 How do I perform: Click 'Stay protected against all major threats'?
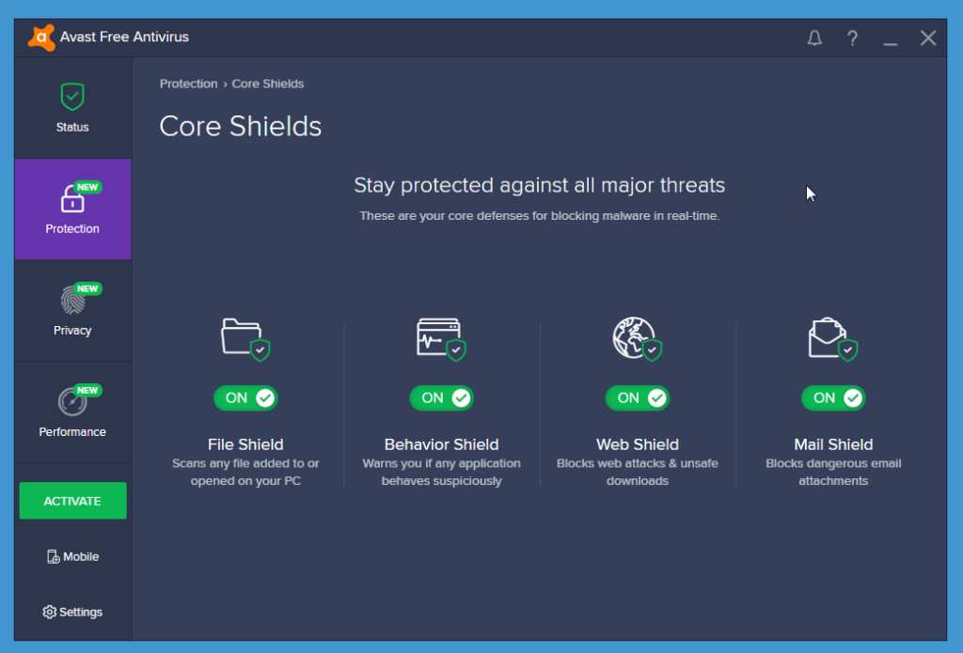(539, 185)
